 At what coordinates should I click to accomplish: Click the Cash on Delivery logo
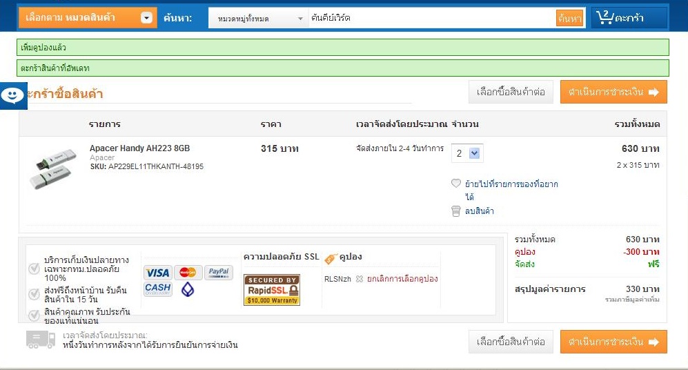[157, 289]
